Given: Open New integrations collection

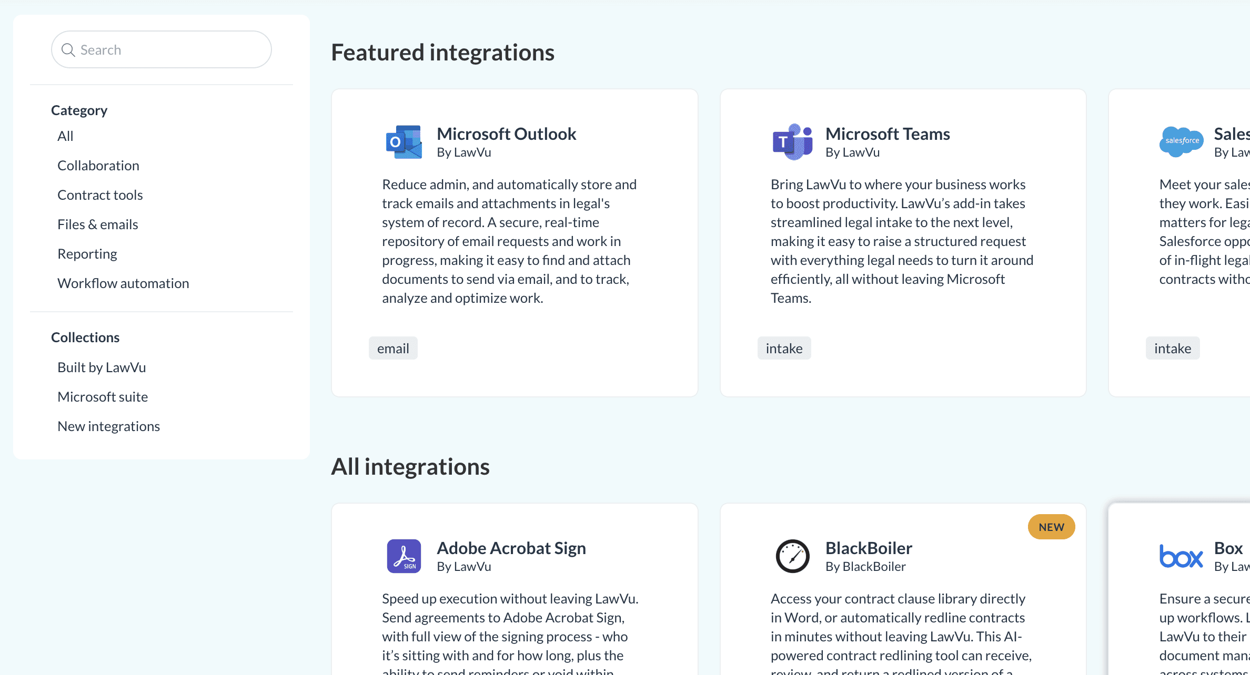Looking at the screenshot, I should click(108, 426).
